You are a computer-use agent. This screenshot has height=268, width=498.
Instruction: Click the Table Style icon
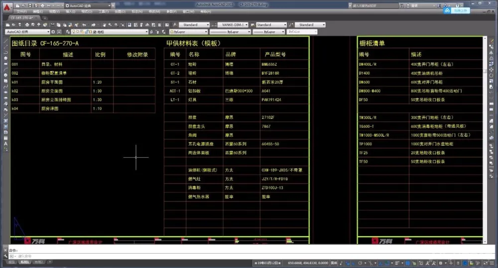[252, 25]
